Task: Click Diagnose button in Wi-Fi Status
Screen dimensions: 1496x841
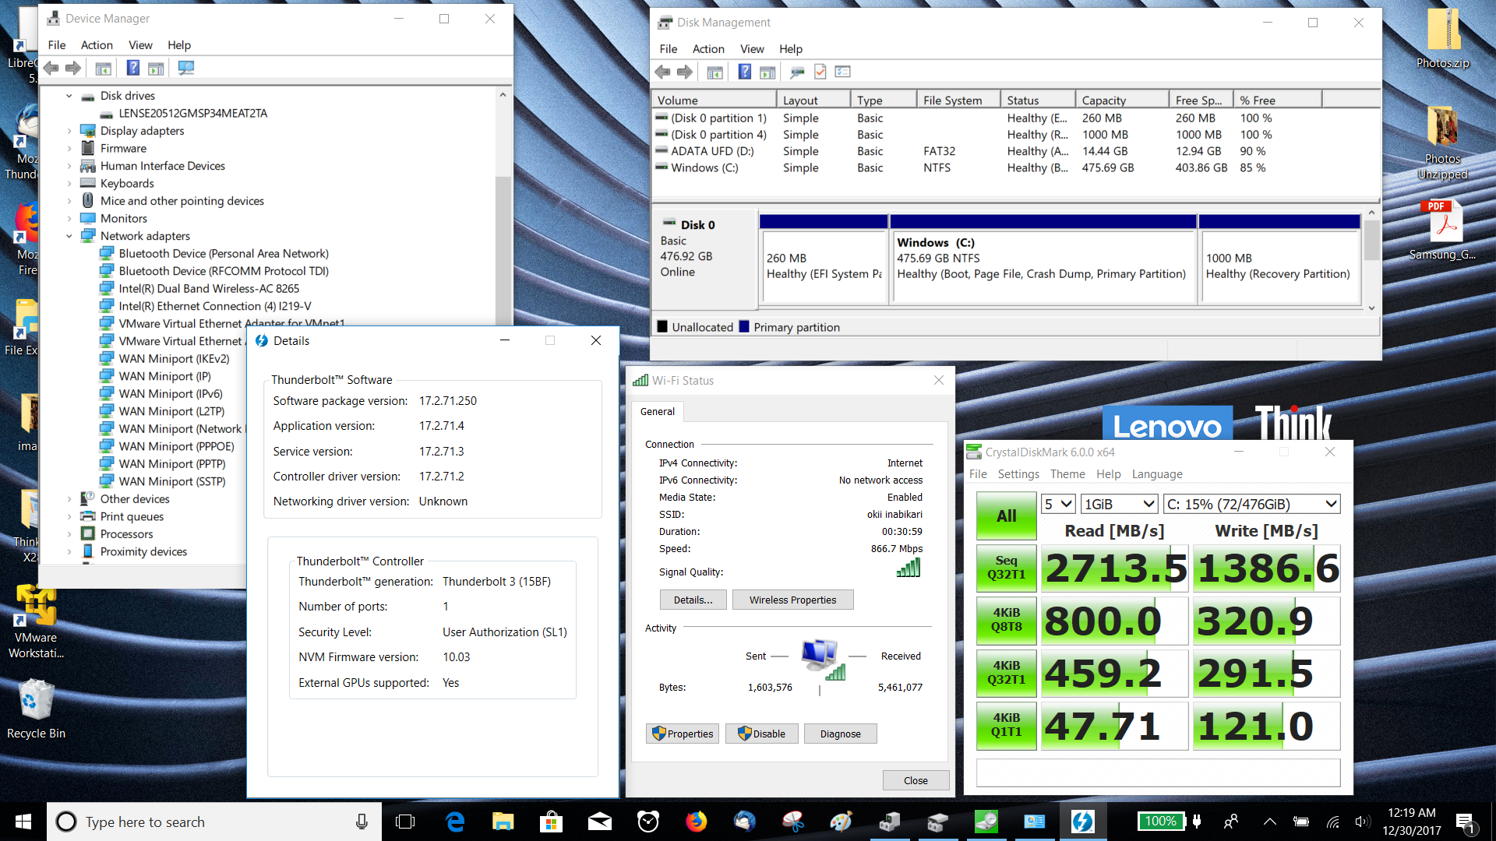Action: 840,734
